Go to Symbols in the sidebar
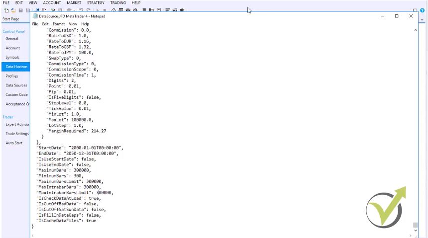The height and width of the screenshot is (238, 428). click(12, 58)
